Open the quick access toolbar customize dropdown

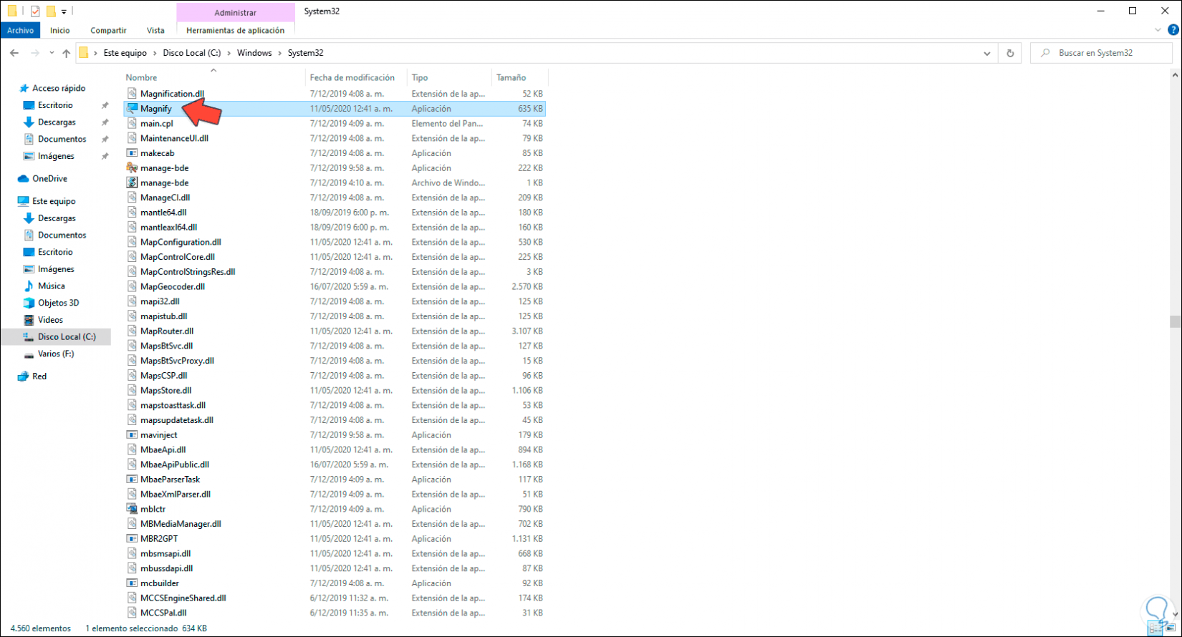click(64, 11)
